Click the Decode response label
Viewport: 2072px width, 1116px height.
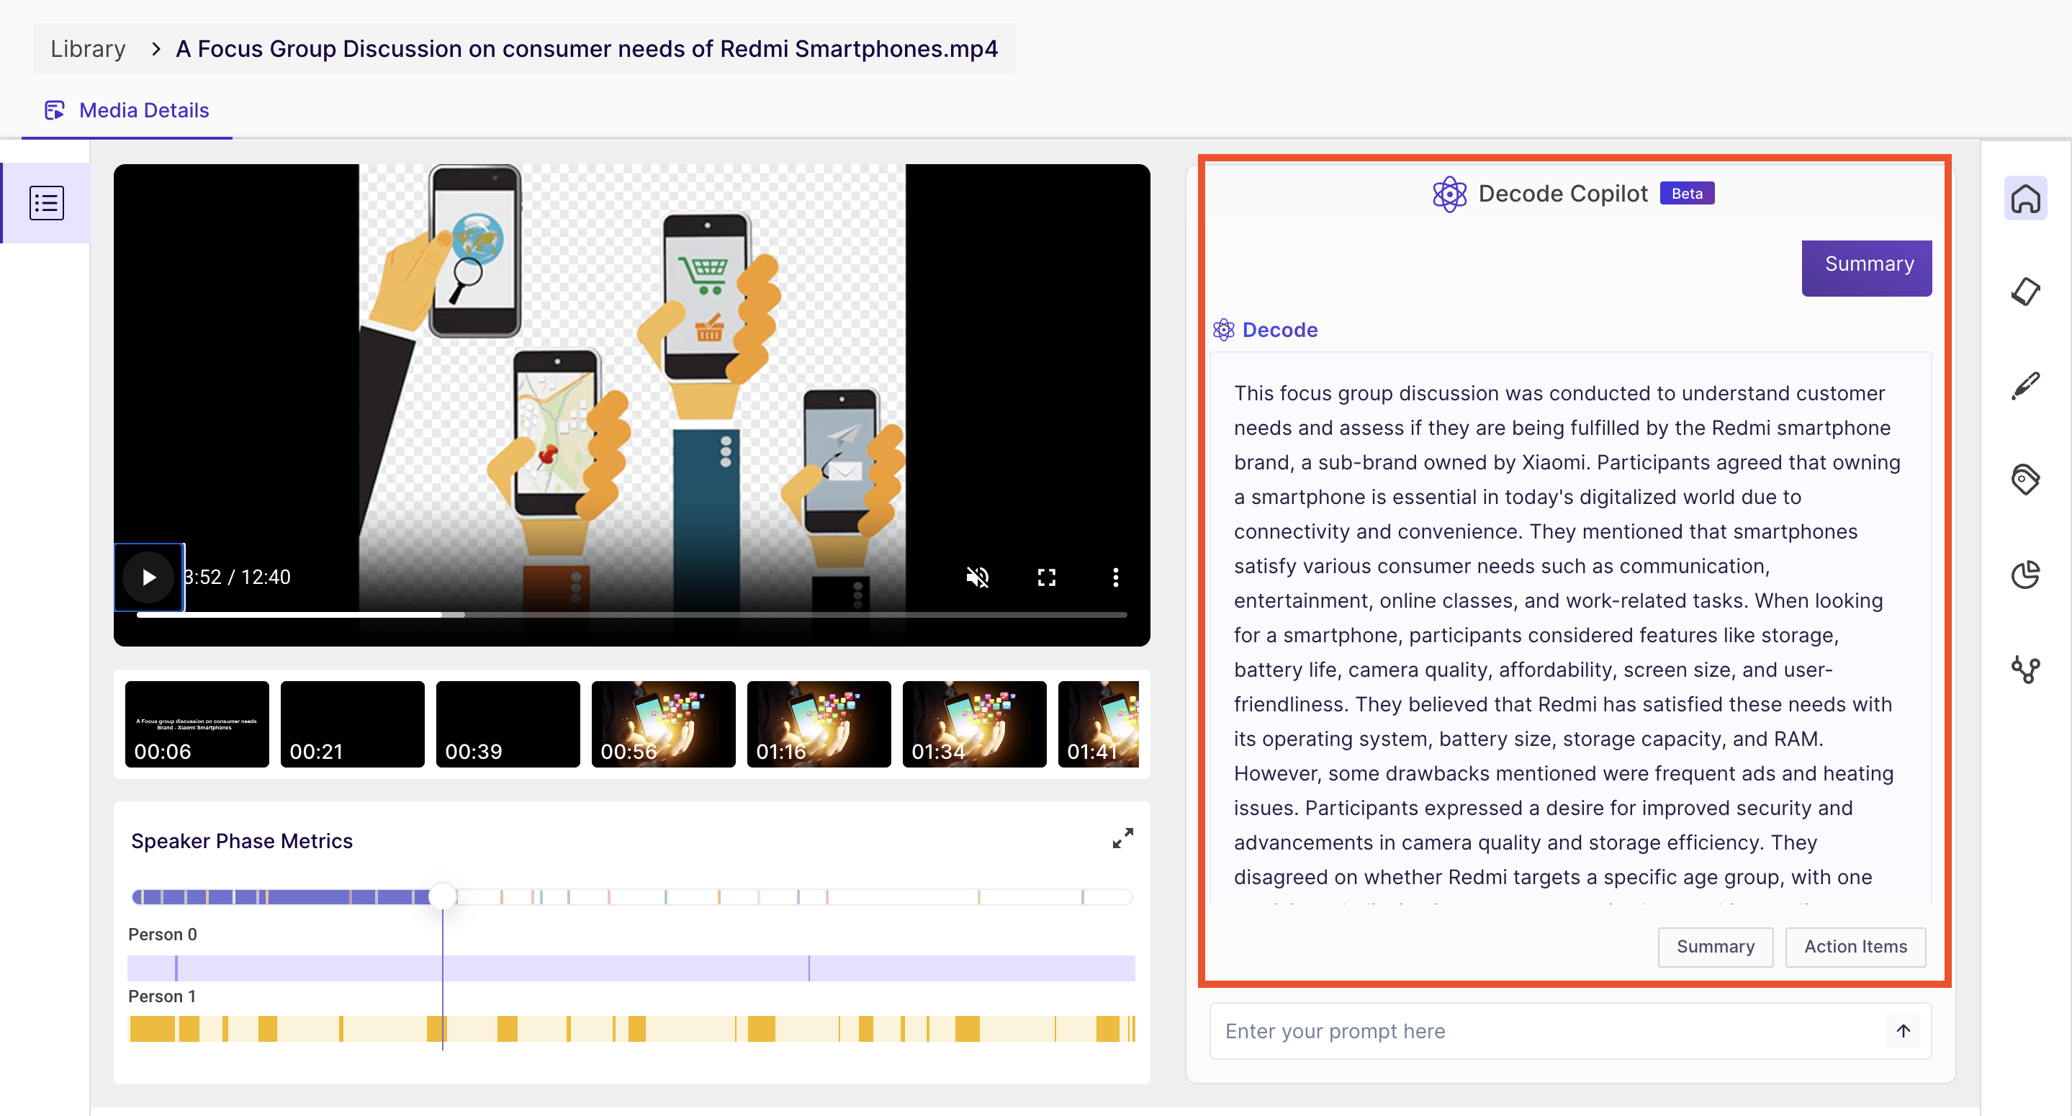pyautogui.click(x=1280, y=330)
